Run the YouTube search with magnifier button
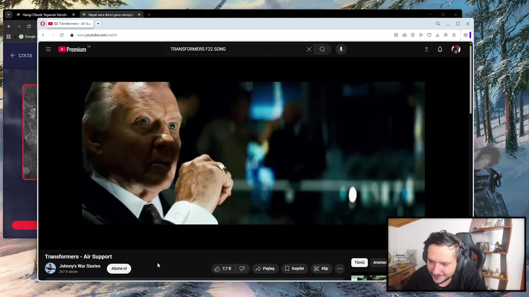 pyautogui.click(x=322, y=49)
